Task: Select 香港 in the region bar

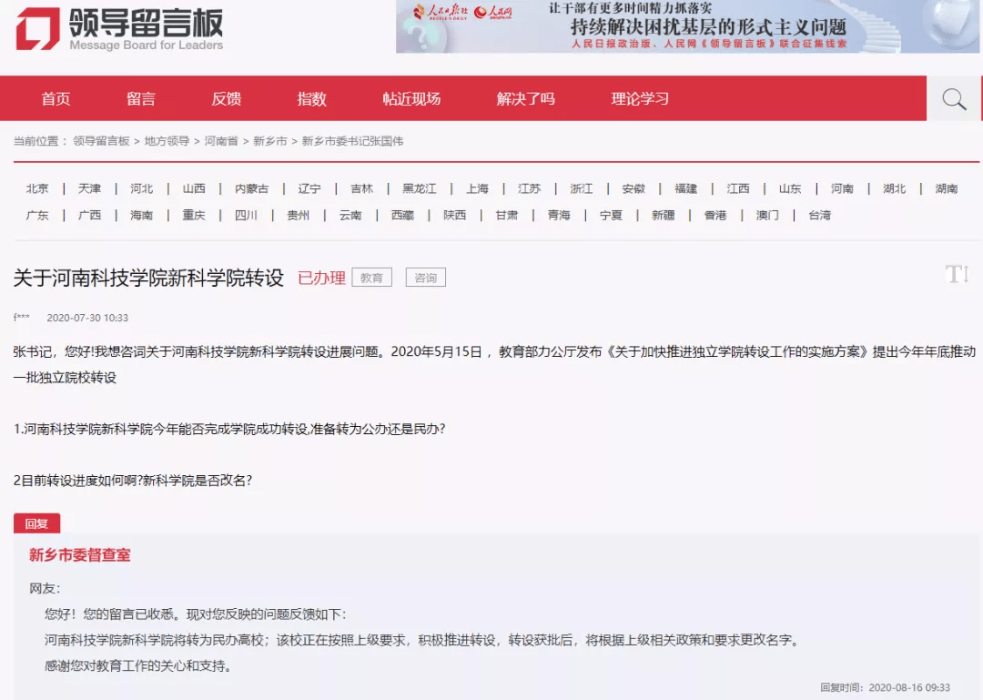Action: coord(714,215)
